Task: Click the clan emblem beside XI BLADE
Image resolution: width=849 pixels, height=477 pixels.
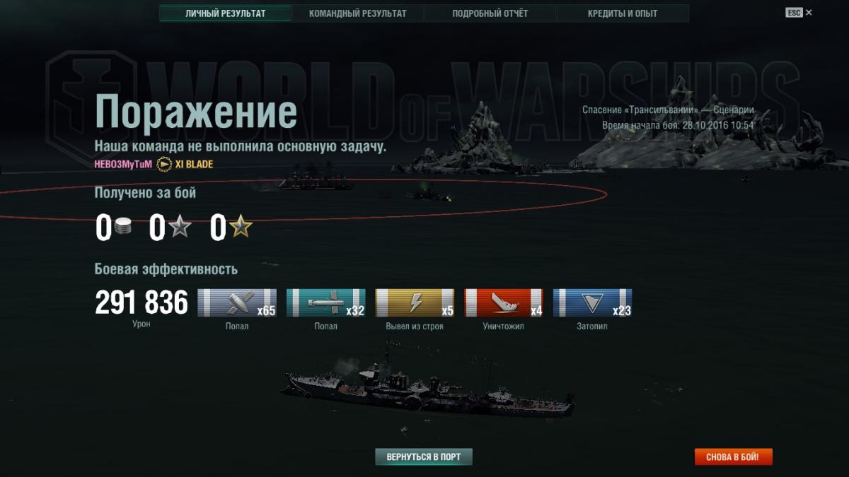Action: coord(163,164)
